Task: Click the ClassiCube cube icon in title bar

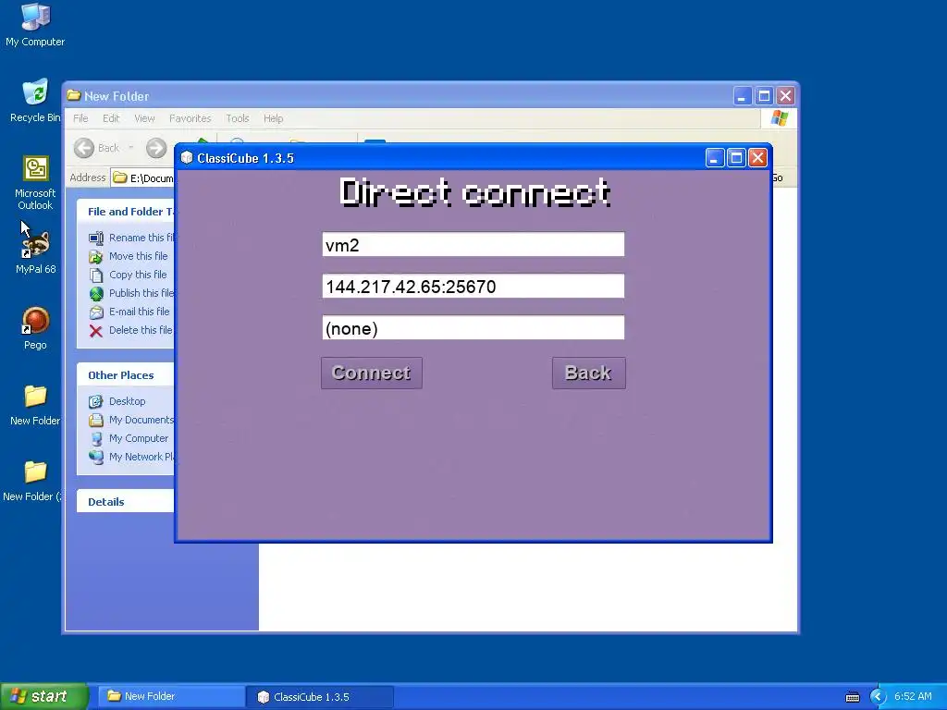Action: 187,158
